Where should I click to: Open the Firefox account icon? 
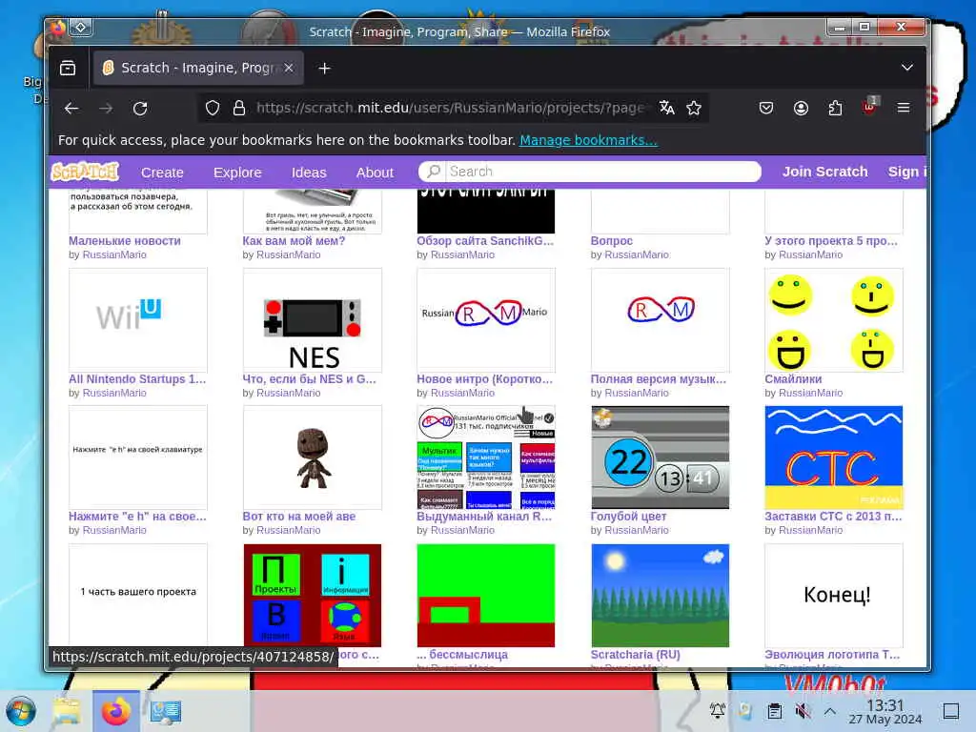[801, 109]
